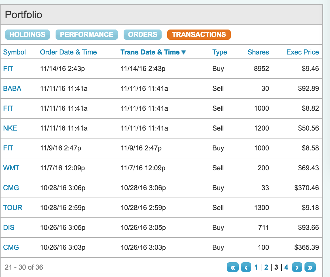Switch to the Holdings tab
330x277 pixels.
pos(27,35)
